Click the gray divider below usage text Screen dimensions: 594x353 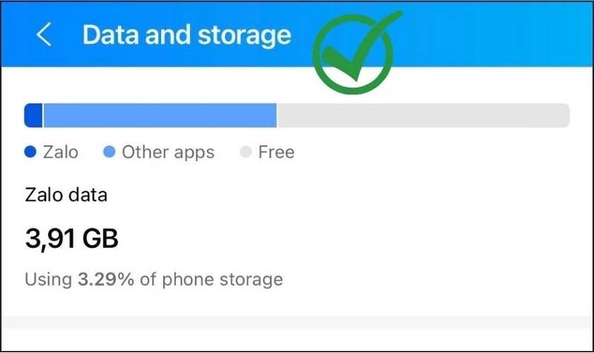[x=297, y=322]
